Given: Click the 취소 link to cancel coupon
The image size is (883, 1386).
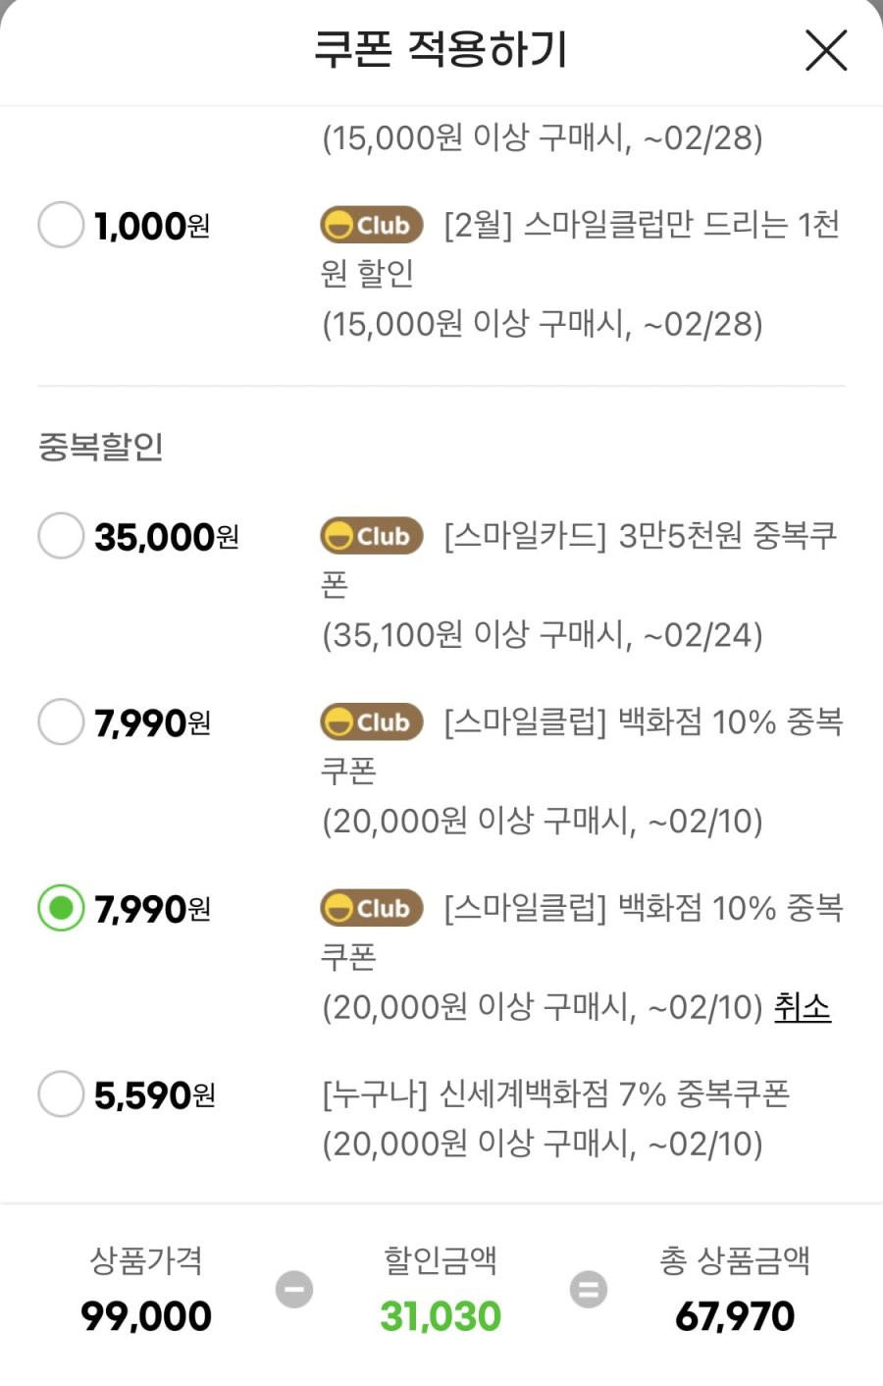Looking at the screenshot, I should coord(803,1006).
